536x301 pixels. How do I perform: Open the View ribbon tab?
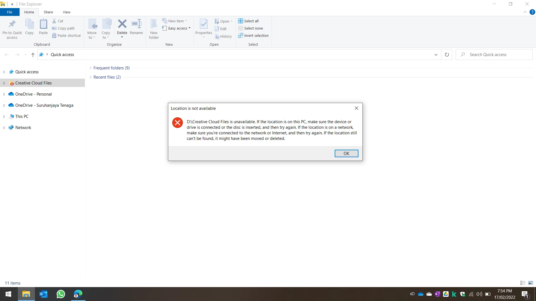(x=66, y=12)
